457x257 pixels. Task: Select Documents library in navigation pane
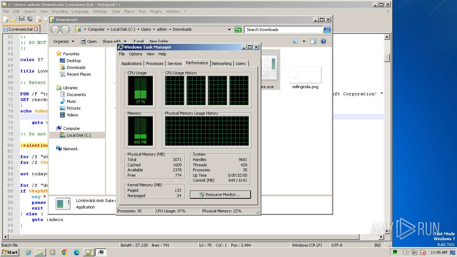pos(76,95)
